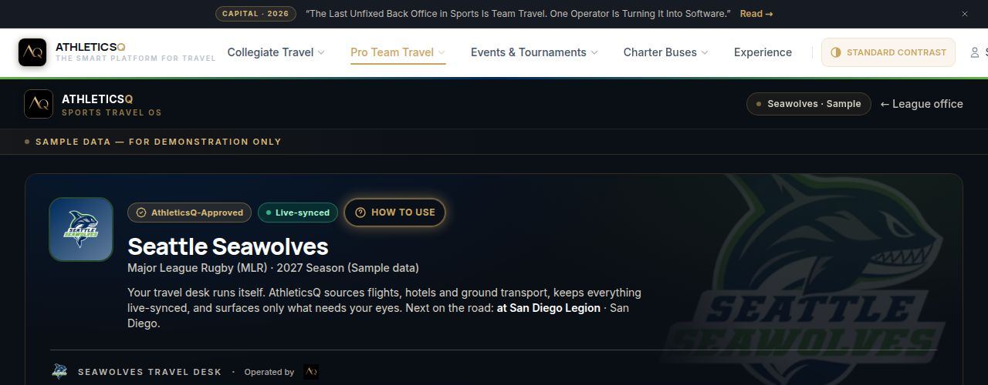The height and width of the screenshot is (385, 988).
Task: Expand the Events & Tournaments menu
Action: click(x=534, y=52)
